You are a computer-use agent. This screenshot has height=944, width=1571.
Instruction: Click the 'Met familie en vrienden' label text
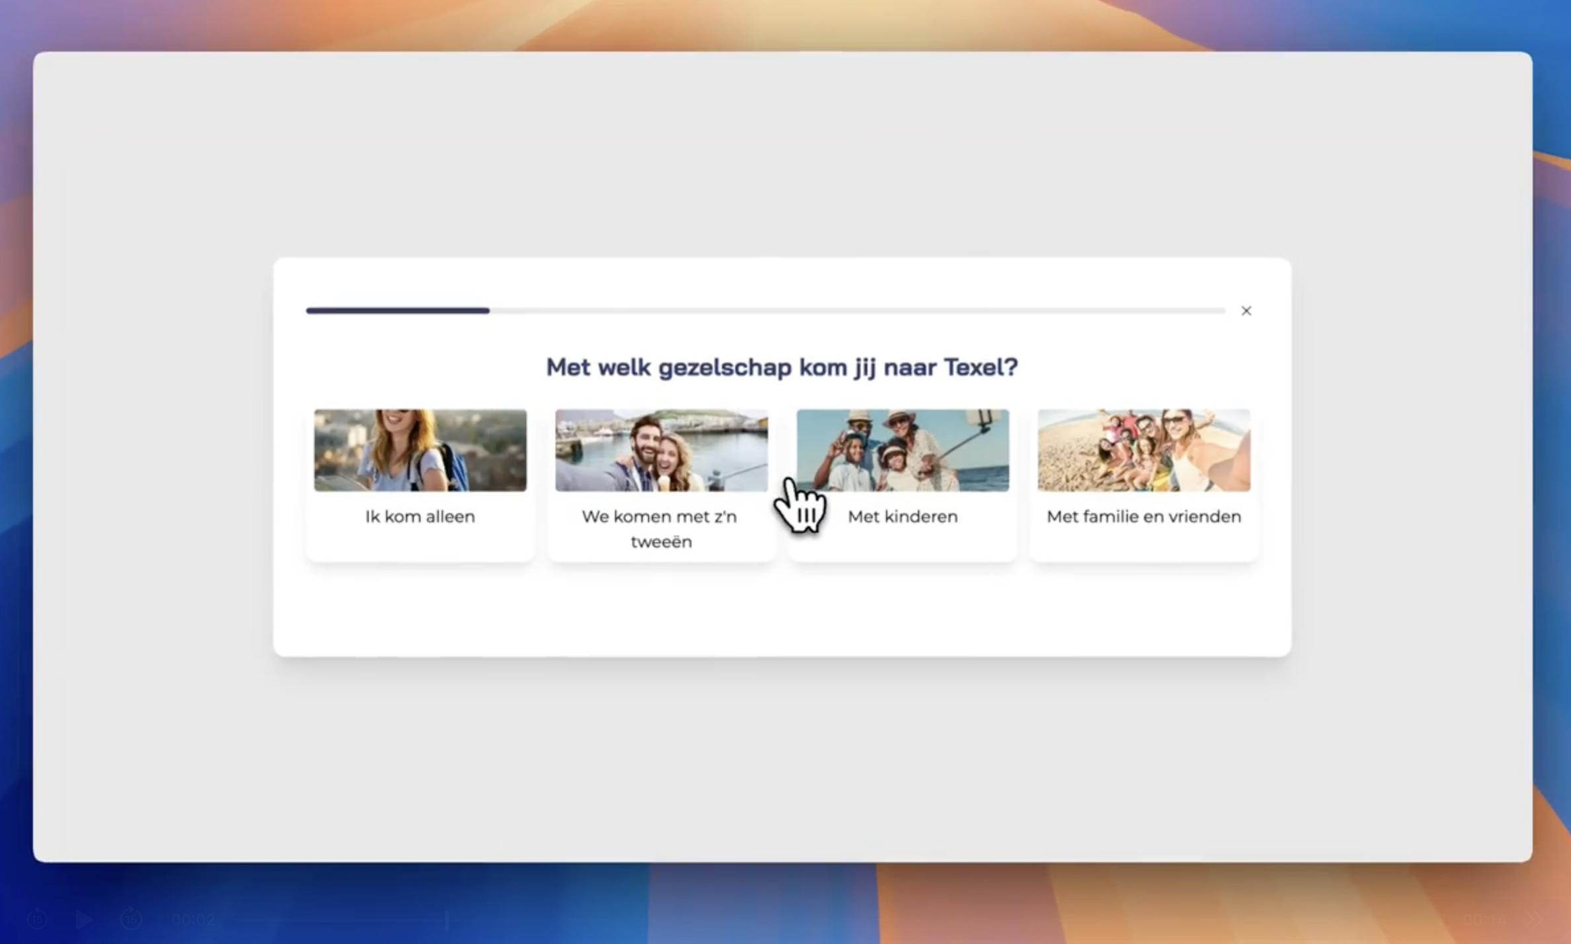[x=1143, y=516]
